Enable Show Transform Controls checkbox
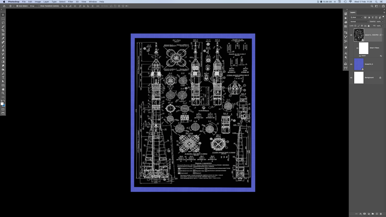The height and width of the screenshot is (217, 386). click(x=39, y=6)
